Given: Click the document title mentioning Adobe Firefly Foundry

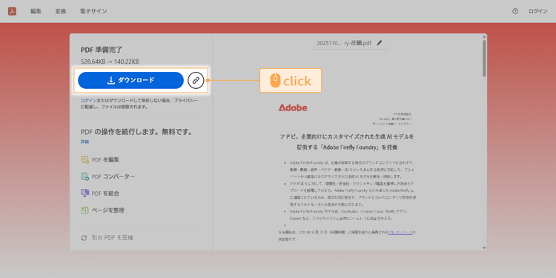Looking at the screenshot, I should coord(346,142).
